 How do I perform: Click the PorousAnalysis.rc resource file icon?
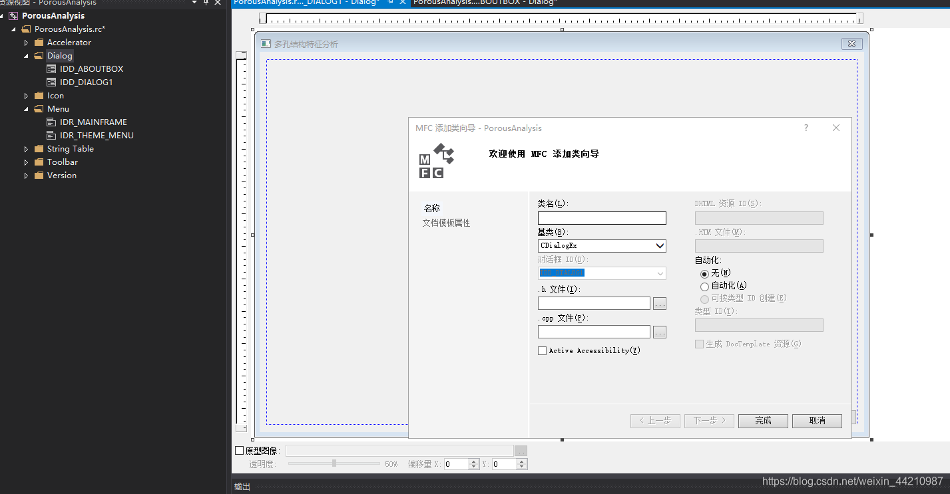click(26, 29)
